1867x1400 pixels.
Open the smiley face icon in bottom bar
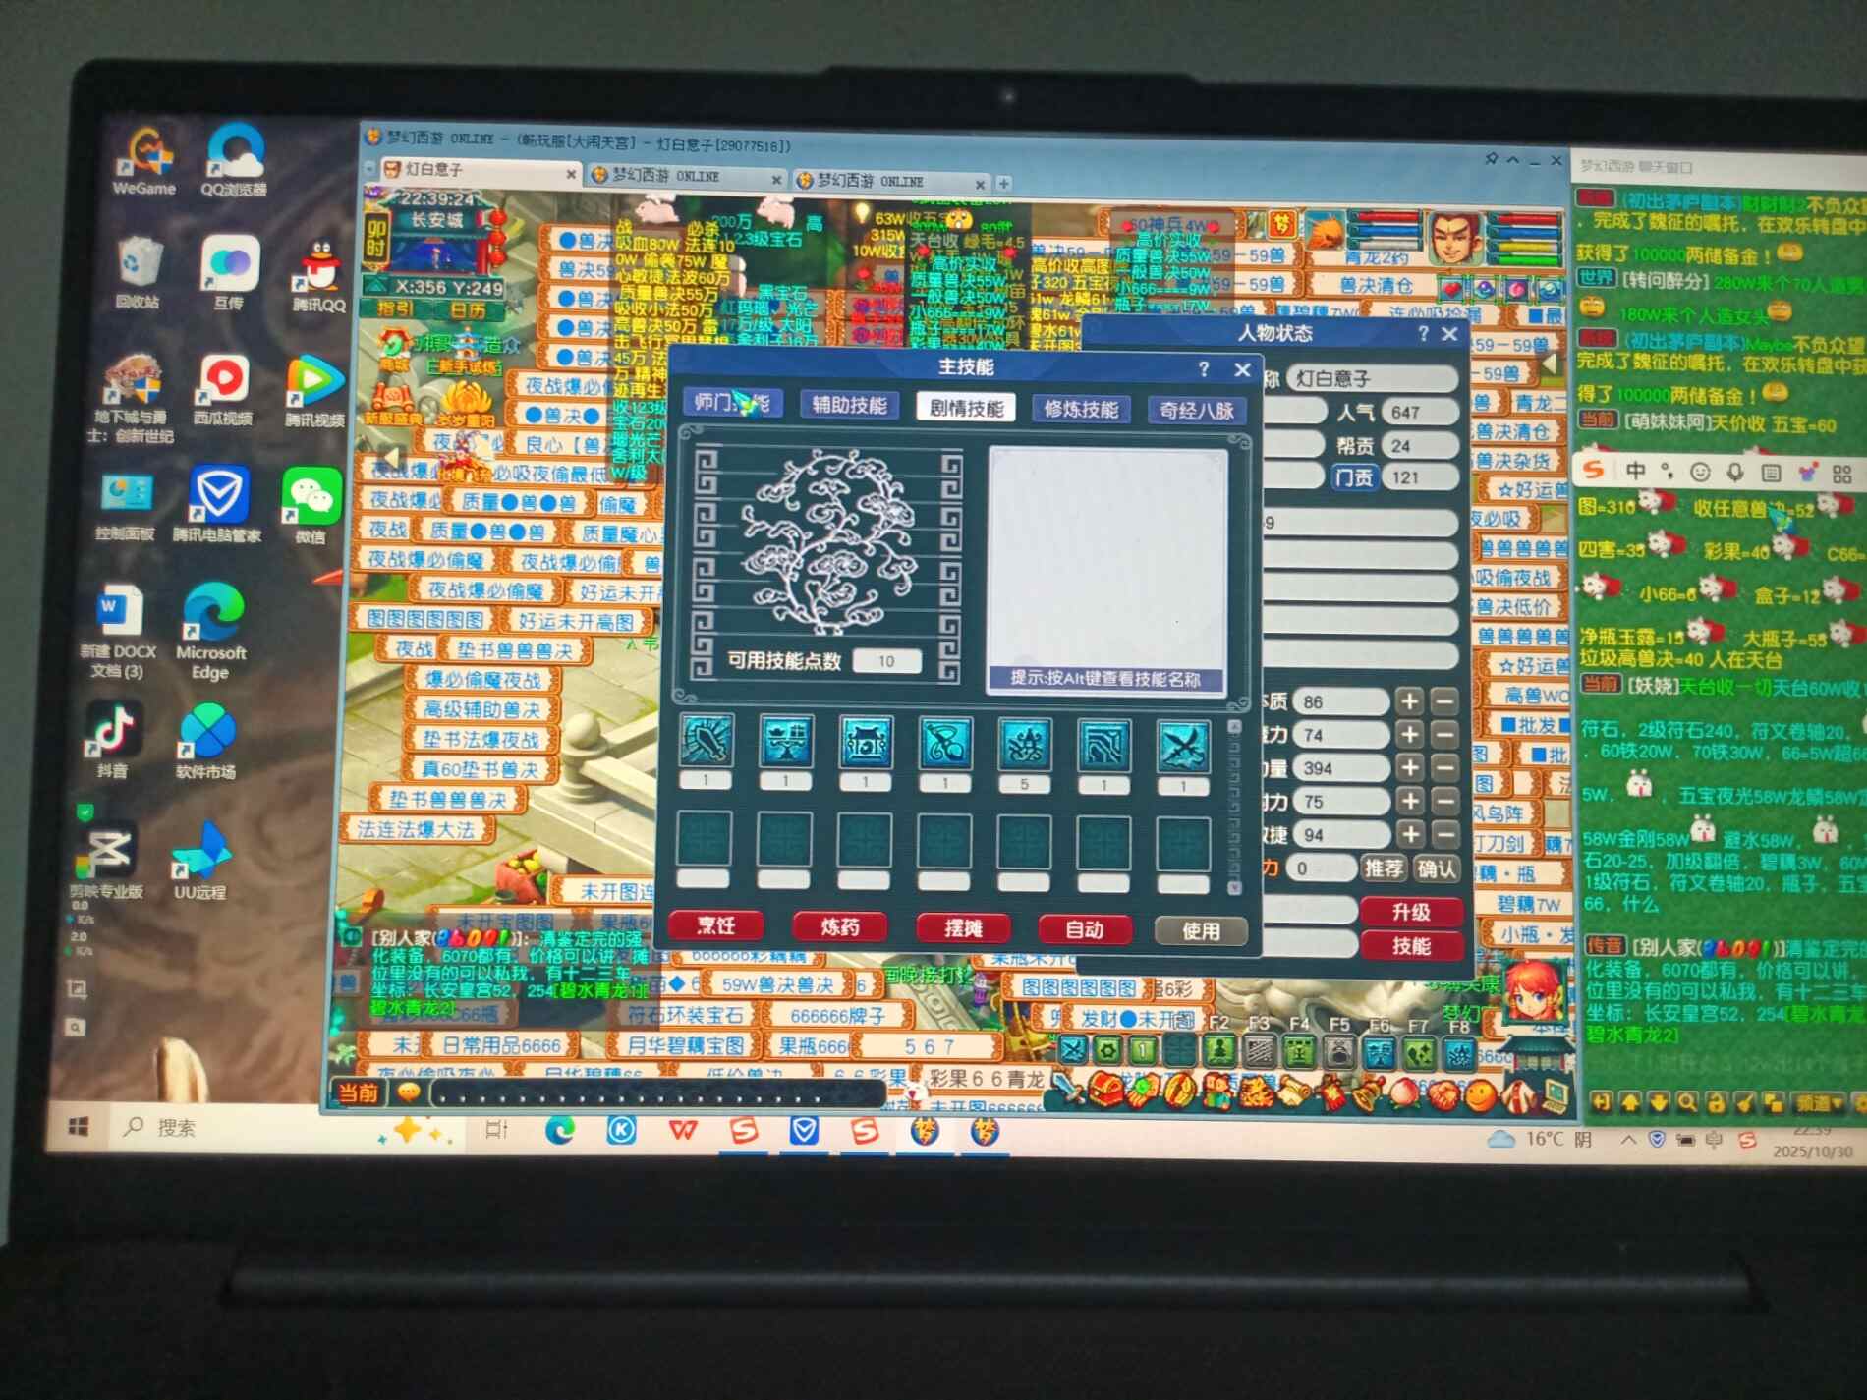click(x=1481, y=1094)
